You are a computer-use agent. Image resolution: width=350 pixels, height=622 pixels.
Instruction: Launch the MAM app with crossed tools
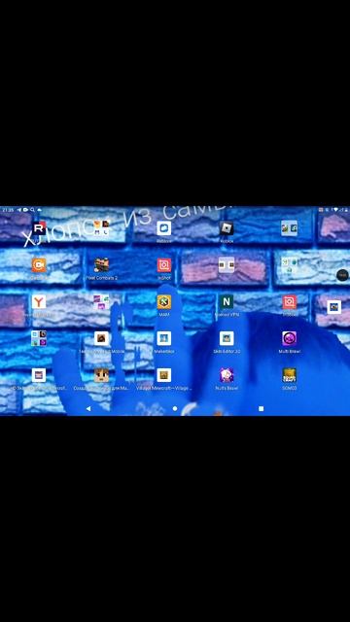(164, 302)
